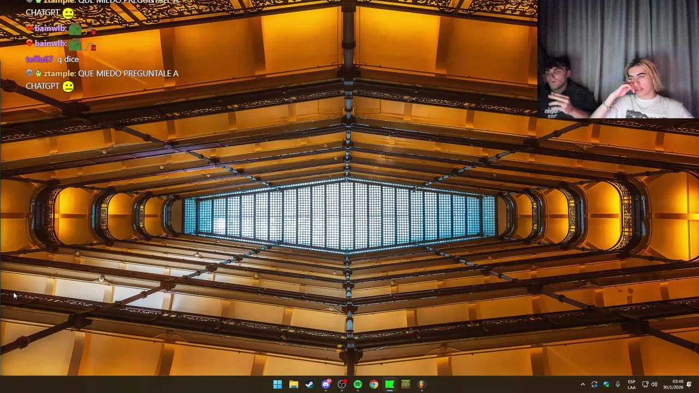Open Discord from the taskbar
The width and height of the screenshot is (699, 393).
click(326, 384)
